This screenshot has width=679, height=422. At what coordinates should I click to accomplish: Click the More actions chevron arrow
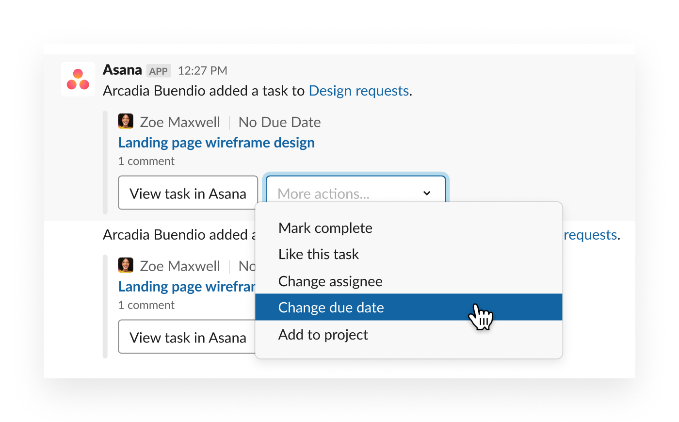point(427,193)
